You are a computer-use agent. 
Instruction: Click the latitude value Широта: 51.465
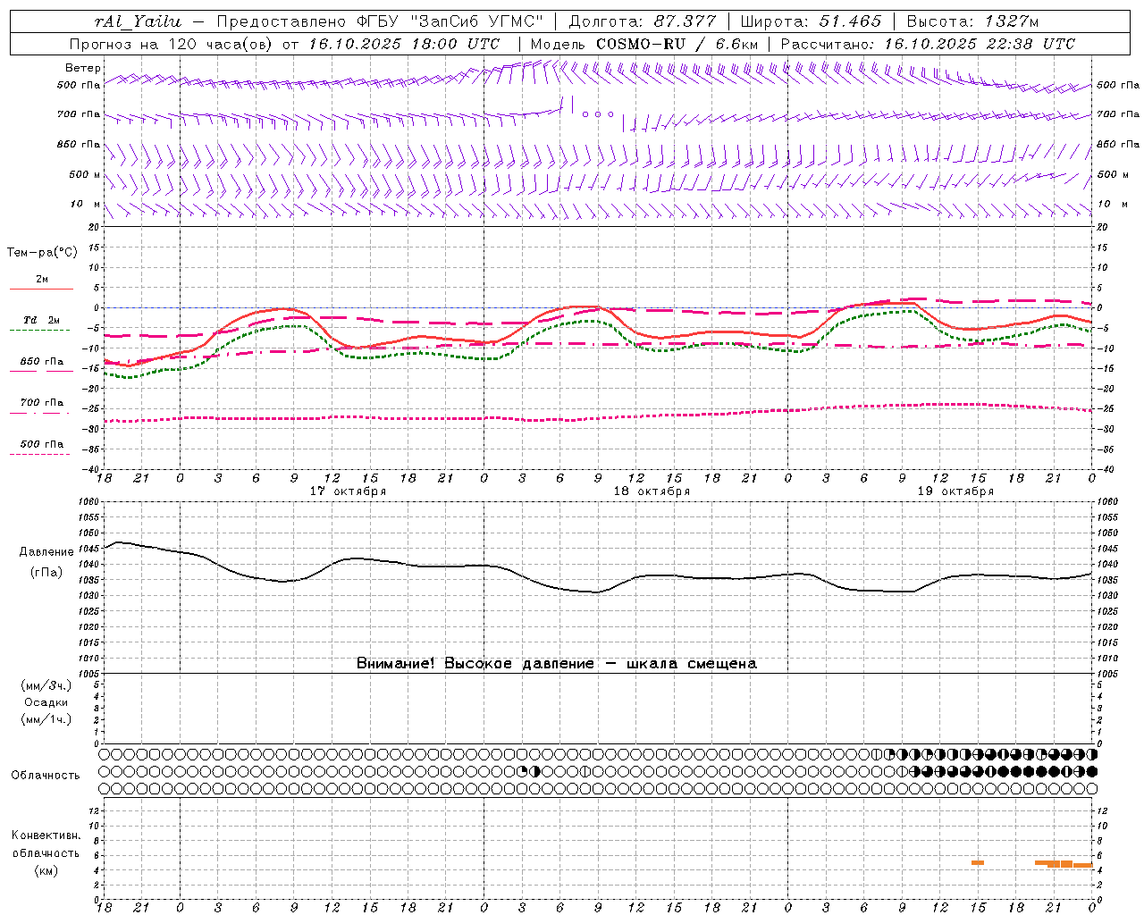pyautogui.click(x=812, y=21)
